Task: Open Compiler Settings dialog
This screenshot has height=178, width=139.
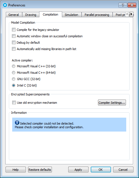Action: click(112, 103)
